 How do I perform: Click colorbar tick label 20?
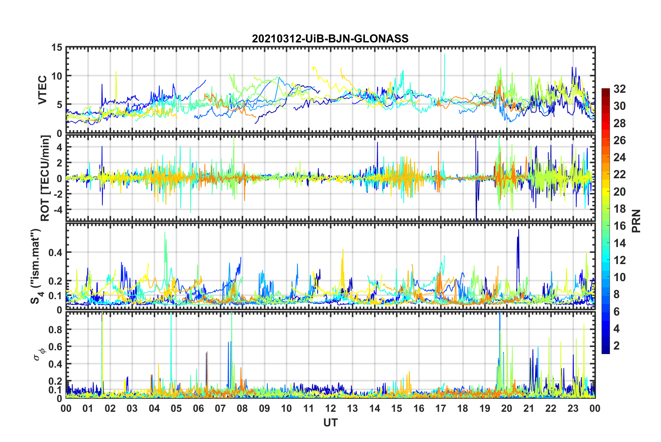619,192
